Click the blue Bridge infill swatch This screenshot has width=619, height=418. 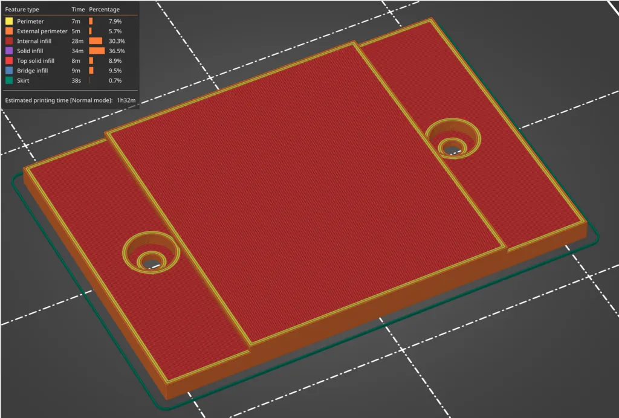tap(9, 71)
